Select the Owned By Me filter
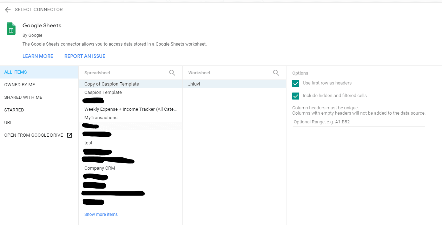Viewport: 442px width, 225px height. tap(39, 85)
